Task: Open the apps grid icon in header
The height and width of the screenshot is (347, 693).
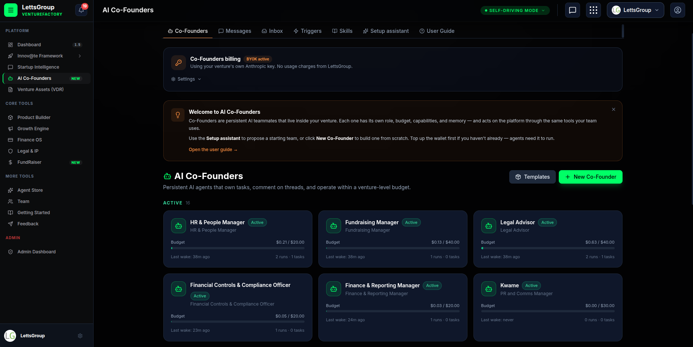Action: click(x=593, y=10)
